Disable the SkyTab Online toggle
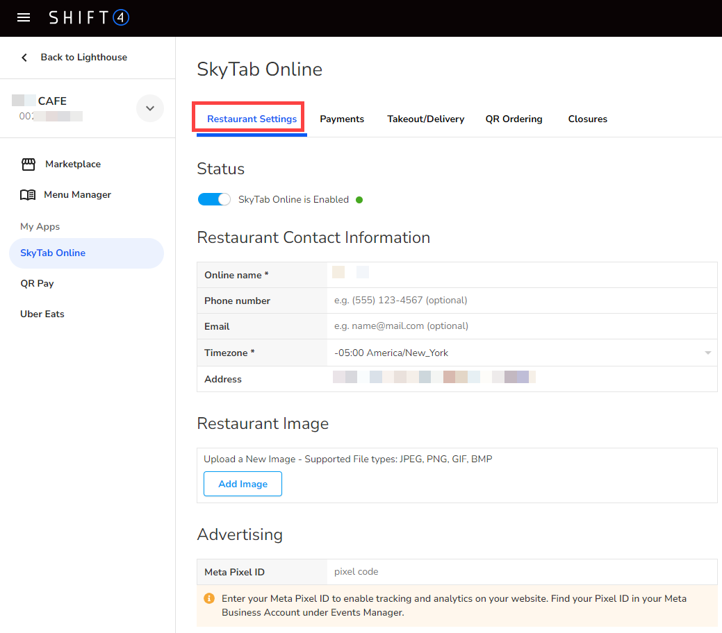Image resolution: width=722 pixels, height=633 pixels. pos(214,199)
